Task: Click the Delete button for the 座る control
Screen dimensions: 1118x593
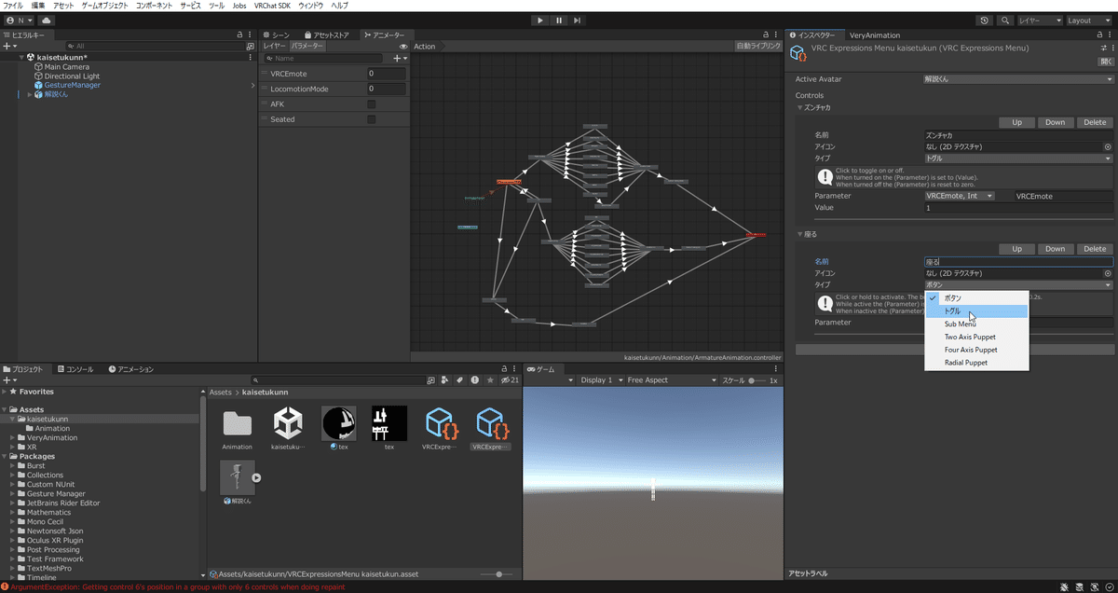Action: pyautogui.click(x=1096, y=249)
